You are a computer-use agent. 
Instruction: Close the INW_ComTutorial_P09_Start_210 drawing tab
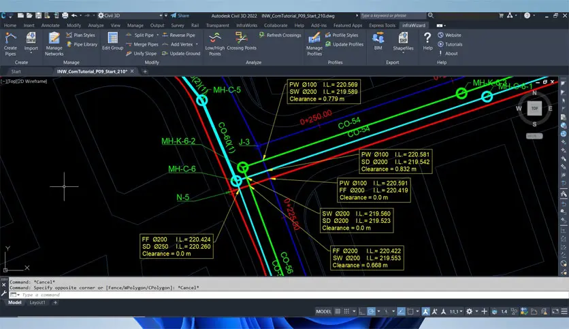point(132,71)
